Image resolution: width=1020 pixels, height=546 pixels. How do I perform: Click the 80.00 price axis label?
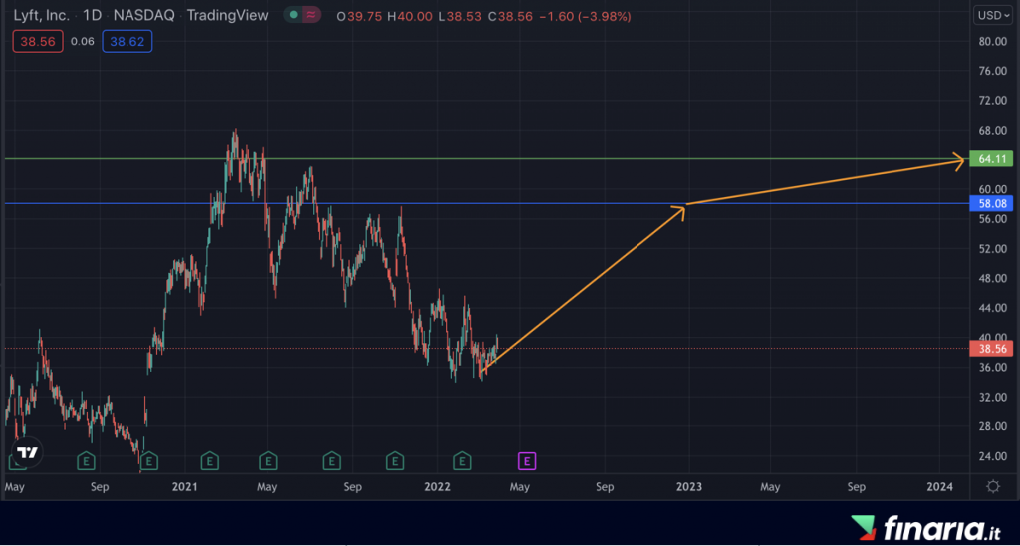pos(993,41)
